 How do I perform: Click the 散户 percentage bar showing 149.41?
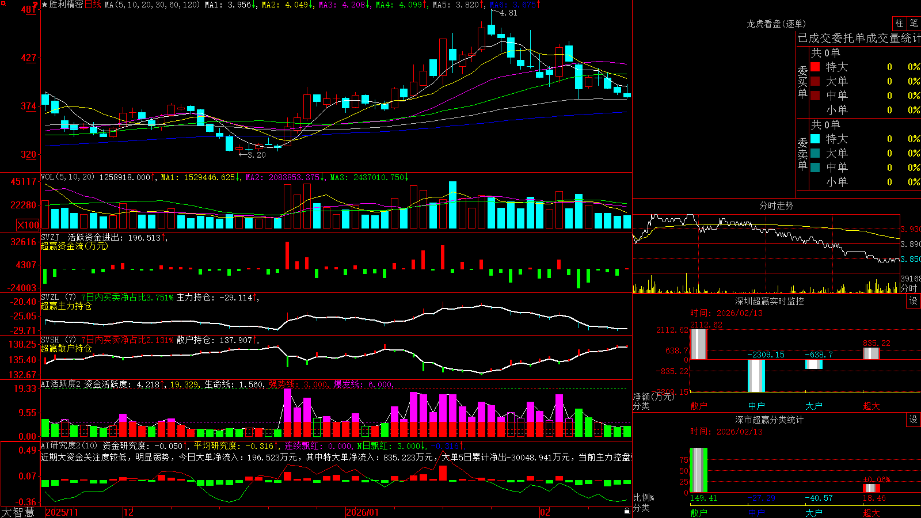[699, 470]
